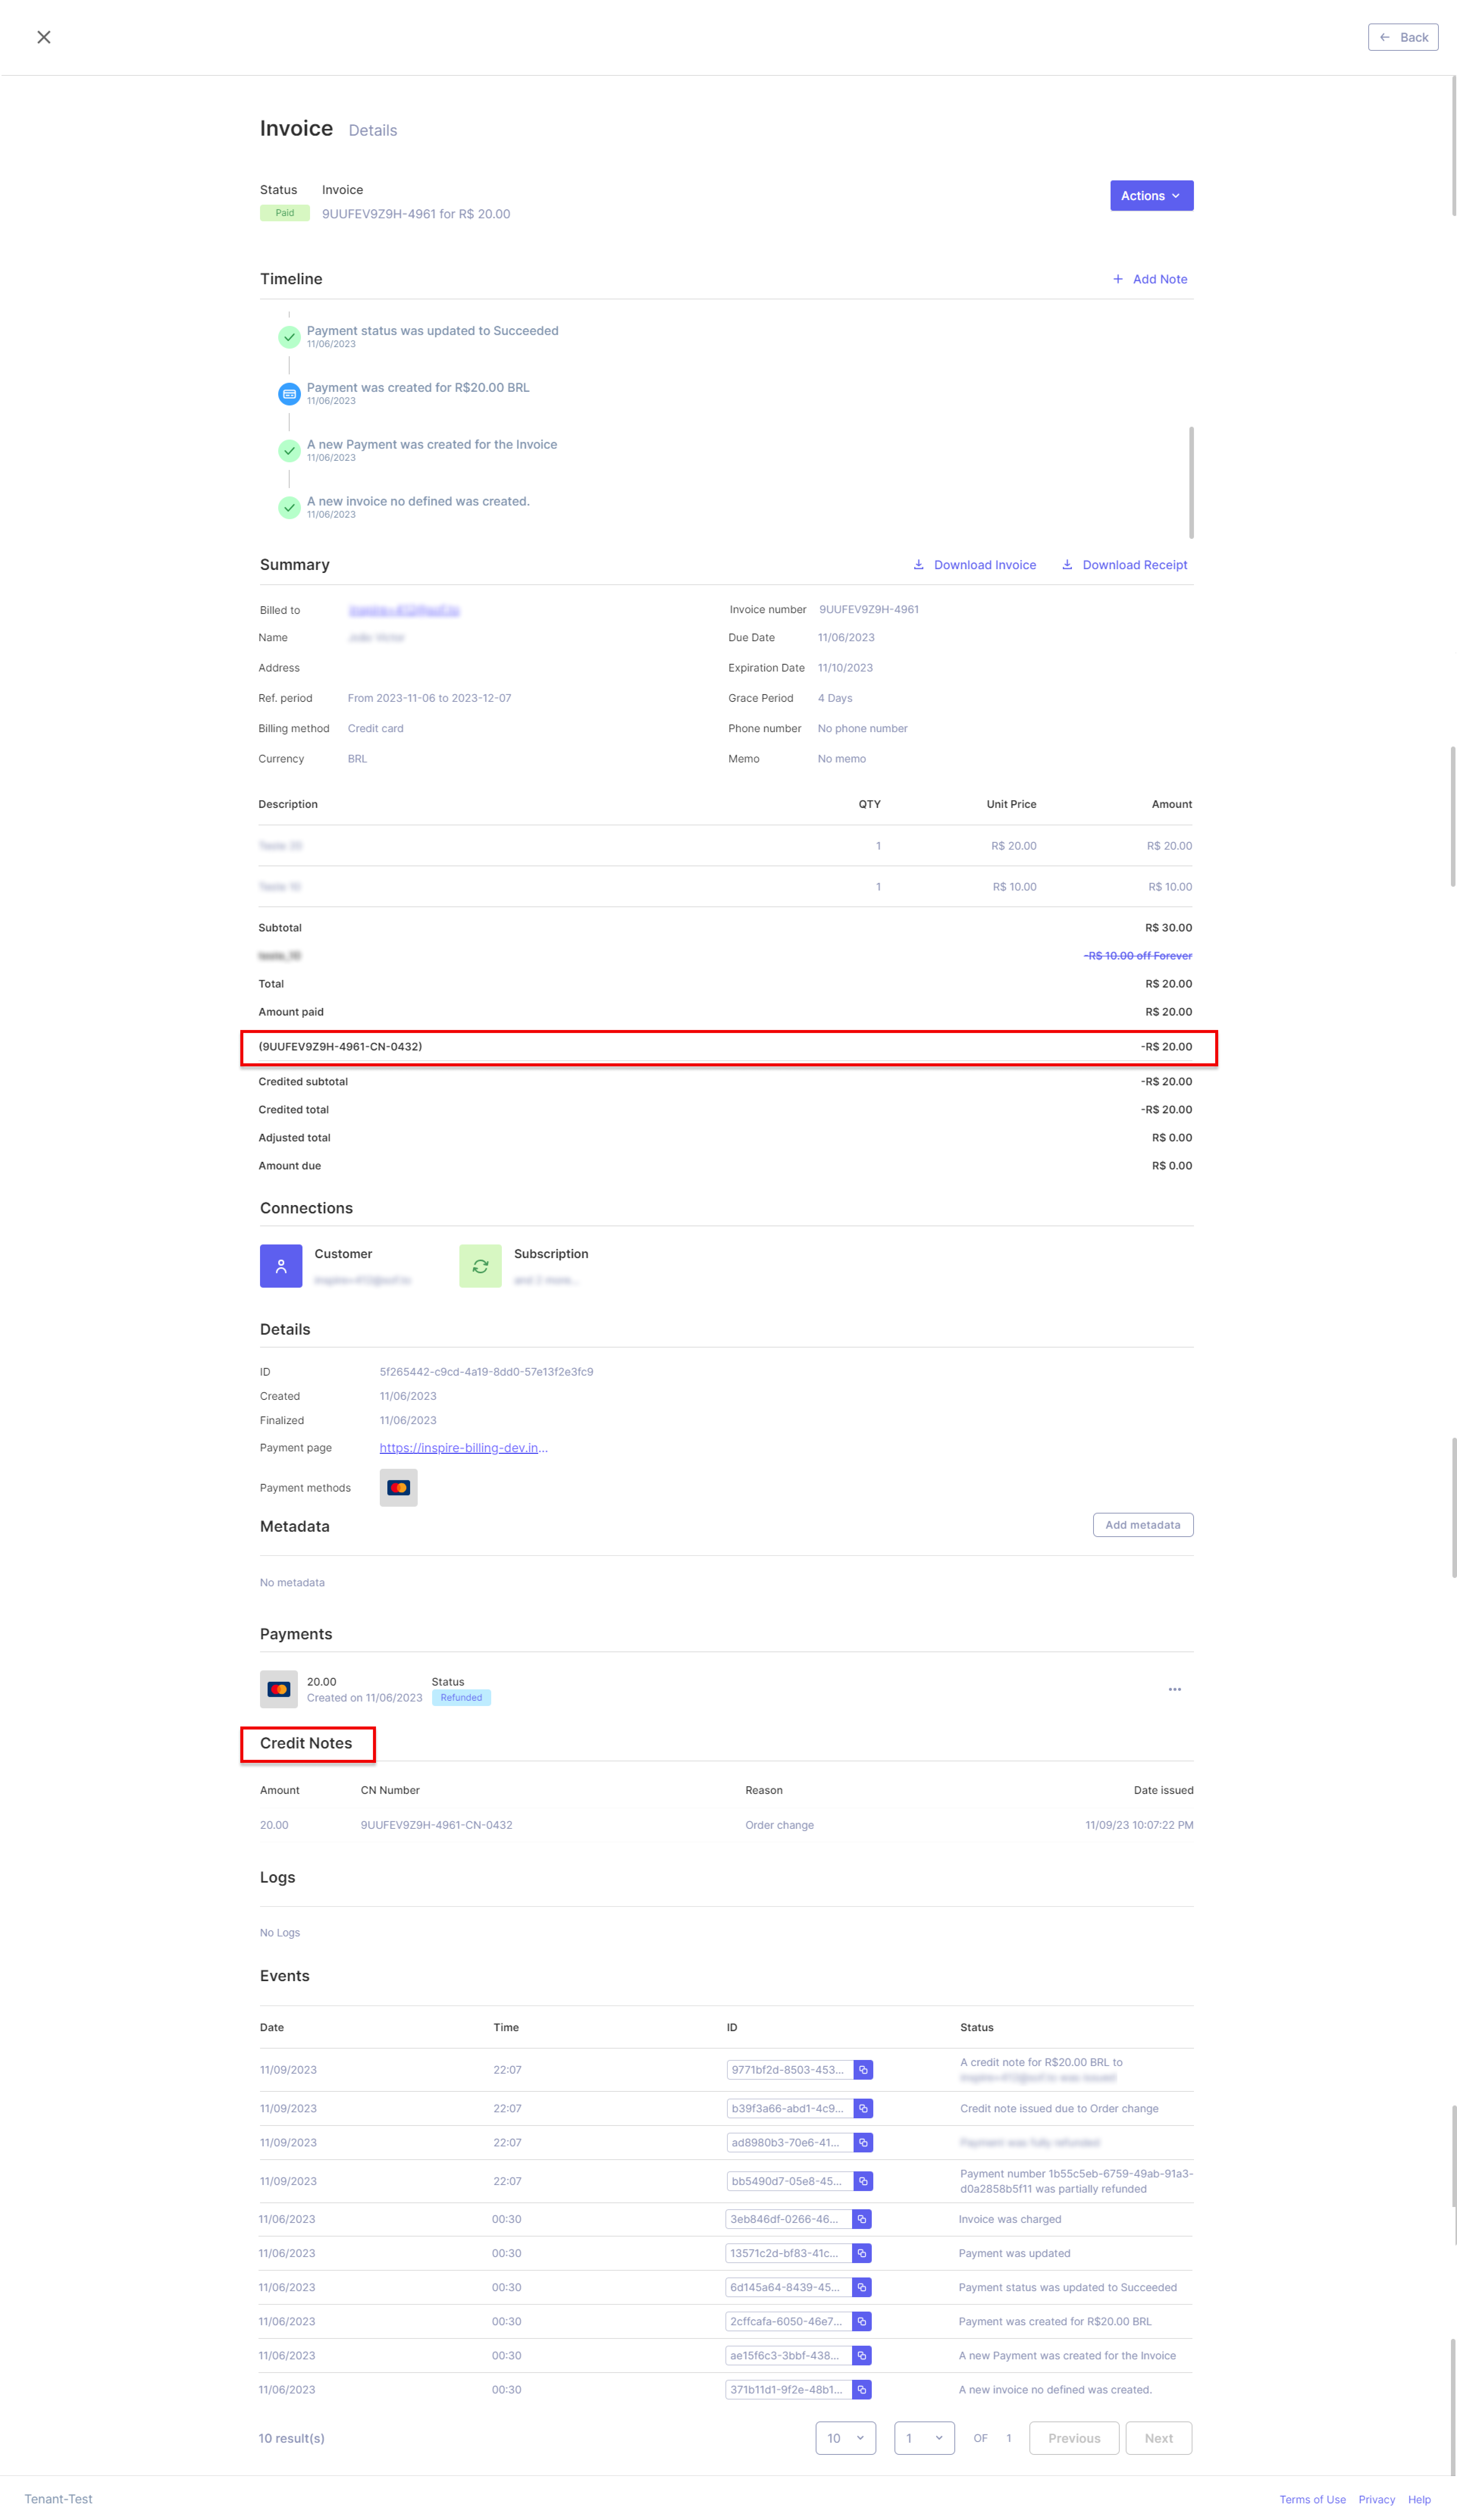Image resolution: width=1457 pixels, height=2520 pixels.
Task: Click the Subscription connection icon
Action: tap(480, 1266)
